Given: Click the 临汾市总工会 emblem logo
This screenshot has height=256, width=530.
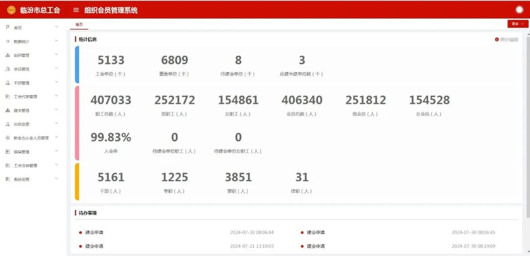Looking at the screenshot, I should [11, 10].
